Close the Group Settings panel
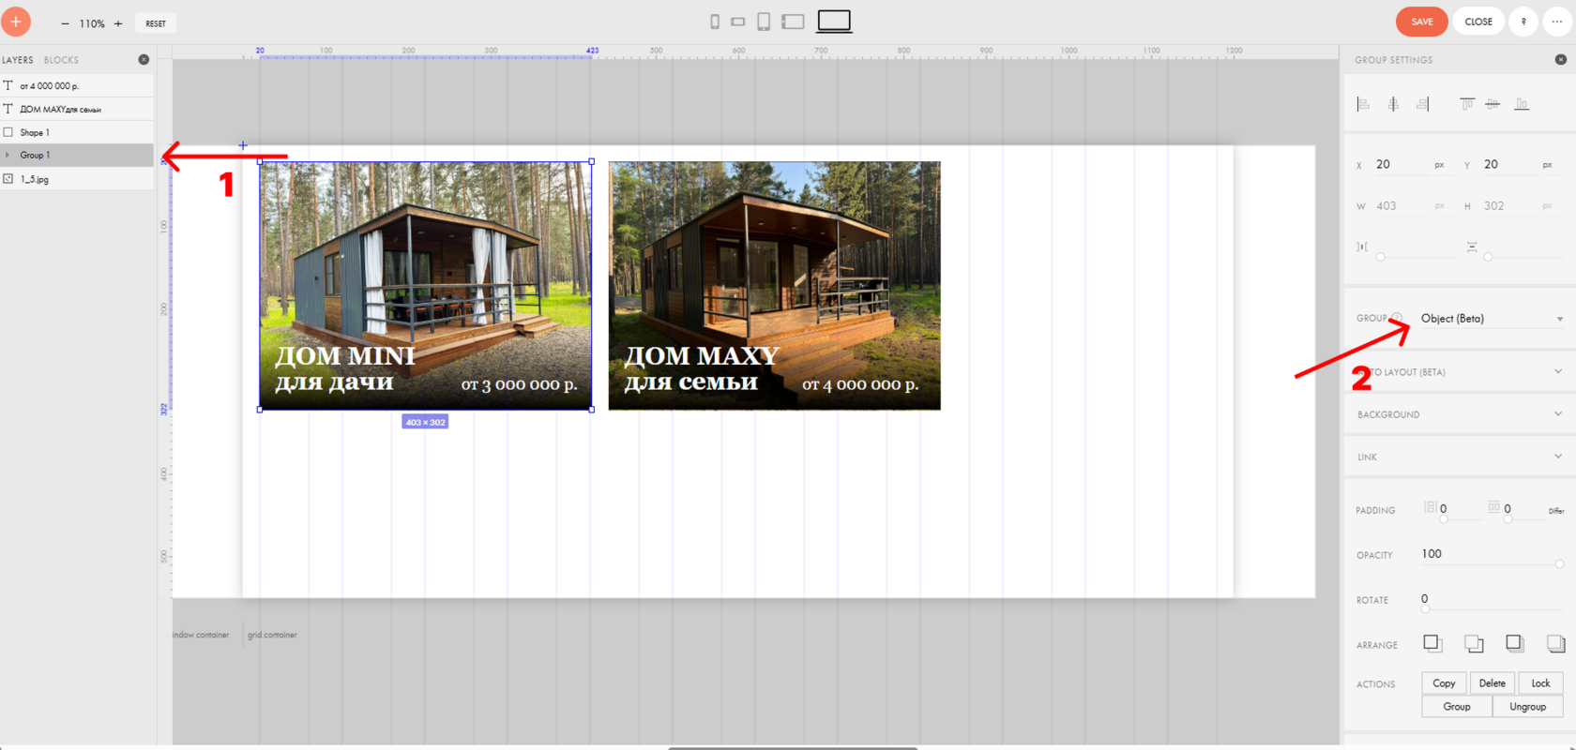 [1561, 60]
